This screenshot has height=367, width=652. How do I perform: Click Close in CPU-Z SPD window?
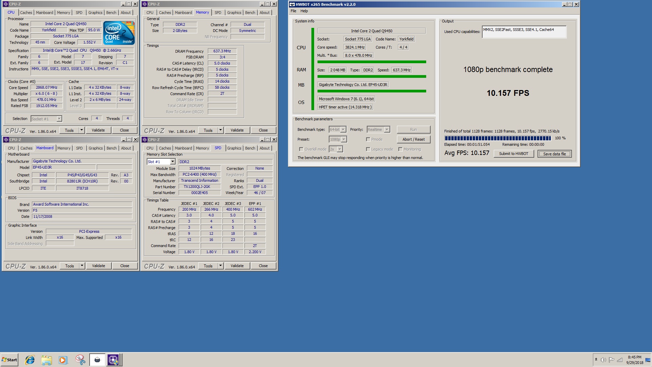263,266
